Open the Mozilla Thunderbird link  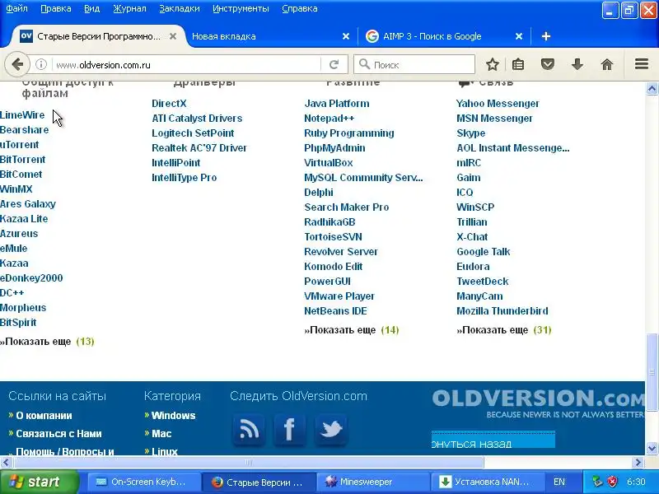502,311
